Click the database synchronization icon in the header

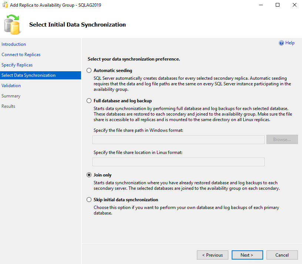(x=12, y=24)
